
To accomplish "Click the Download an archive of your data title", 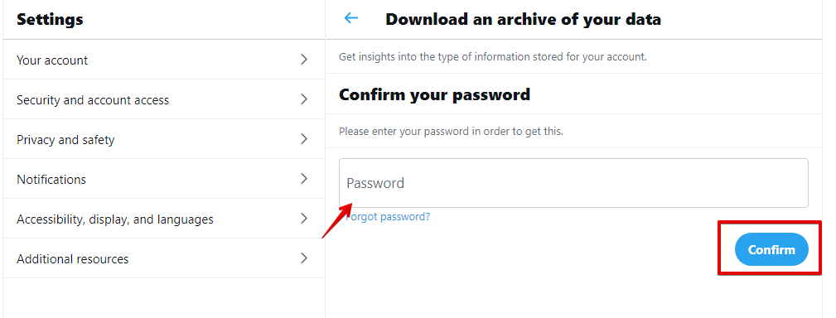I will click(523, 20).
